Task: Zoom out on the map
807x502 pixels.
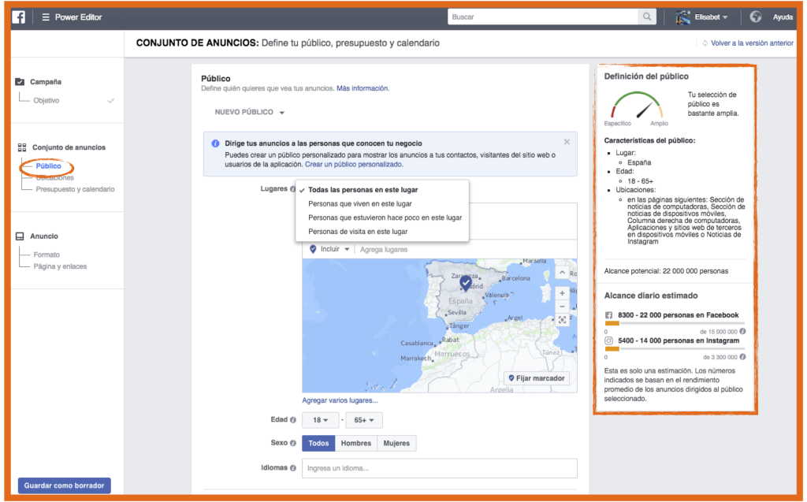Action: pyautogui.click(x=562, y=305)
